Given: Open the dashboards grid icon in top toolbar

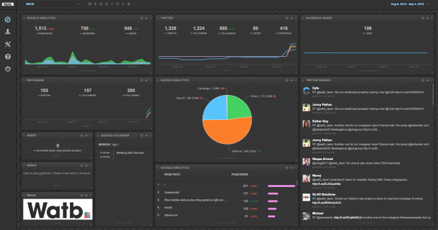Looking at the screenshot, I should click(89, 4).
